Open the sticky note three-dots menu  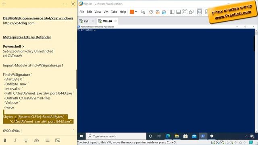(x=65, y=4)
